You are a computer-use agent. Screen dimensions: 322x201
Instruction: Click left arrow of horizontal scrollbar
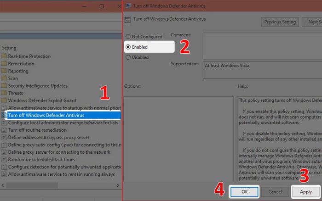3,185
